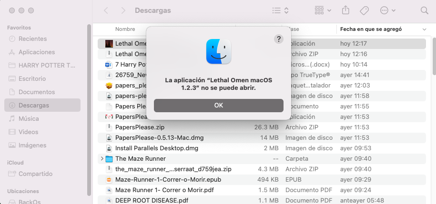Click OK in the error dialog

(219, 106)
